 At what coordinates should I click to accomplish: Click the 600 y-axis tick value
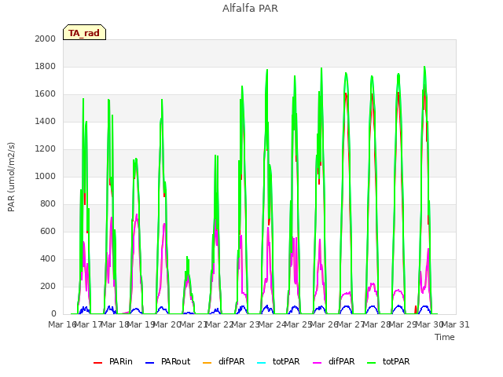point(48,232)
